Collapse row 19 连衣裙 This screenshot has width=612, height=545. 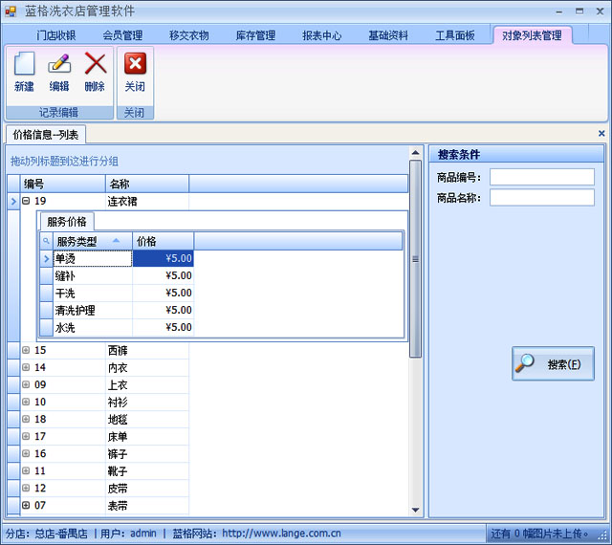(x=26, y=201)
